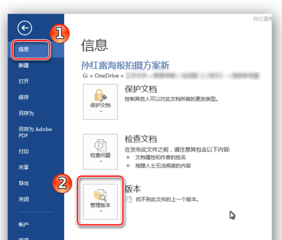The height and width of the screenshot is (240, 282).
Task: Expand the 保护文档 dropdown arrow
Action: click(101, 112)
